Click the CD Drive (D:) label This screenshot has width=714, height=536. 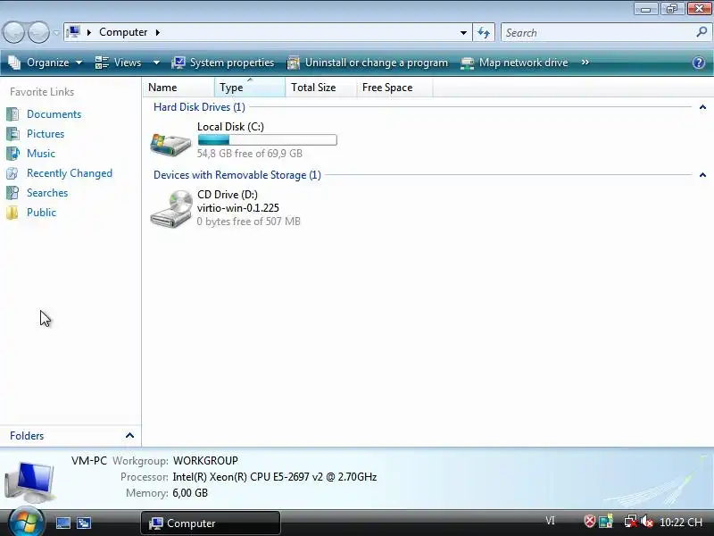[228, 195]
